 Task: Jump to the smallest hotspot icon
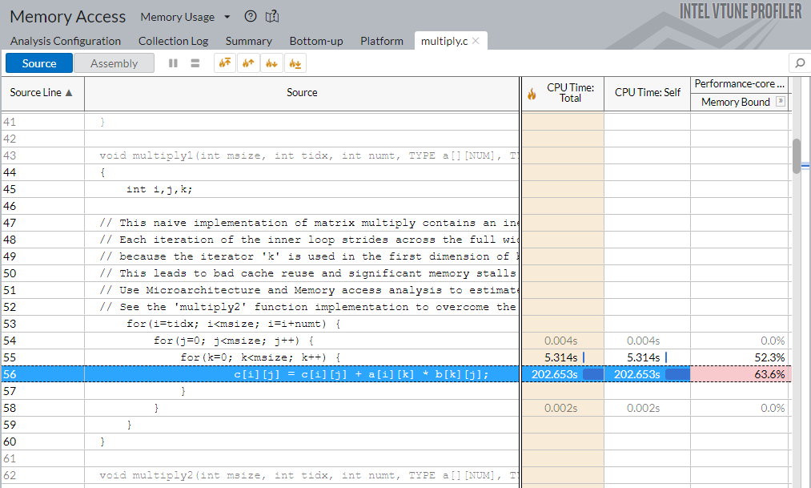click(295, 63)
